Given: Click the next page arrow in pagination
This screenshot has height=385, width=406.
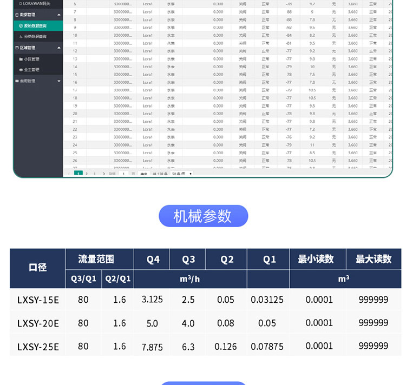Looking at the screenshot, I should 87,174.
